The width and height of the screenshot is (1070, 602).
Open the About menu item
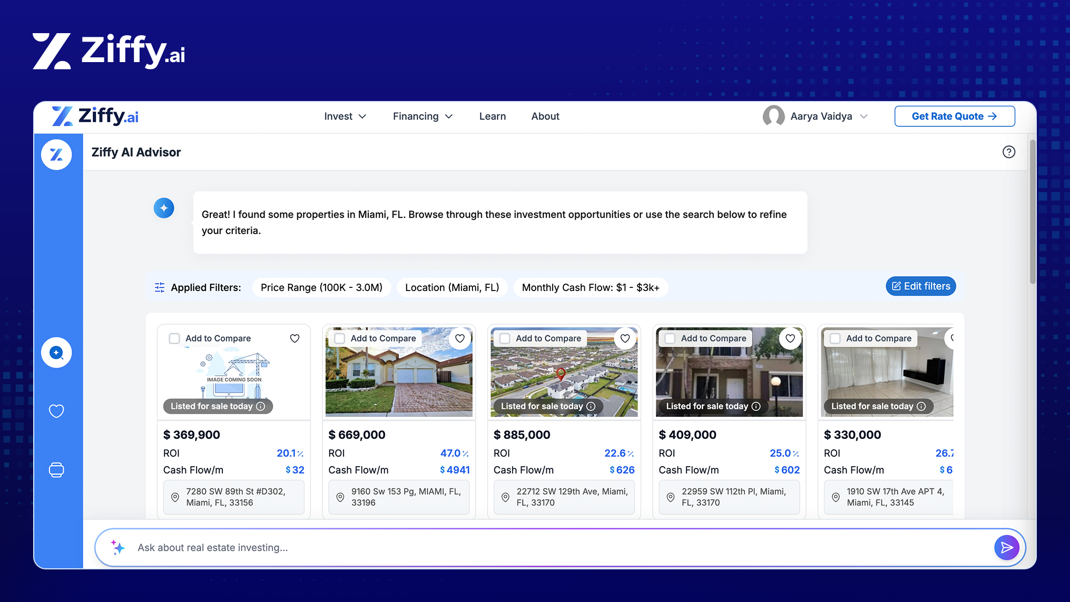(545, 116)
